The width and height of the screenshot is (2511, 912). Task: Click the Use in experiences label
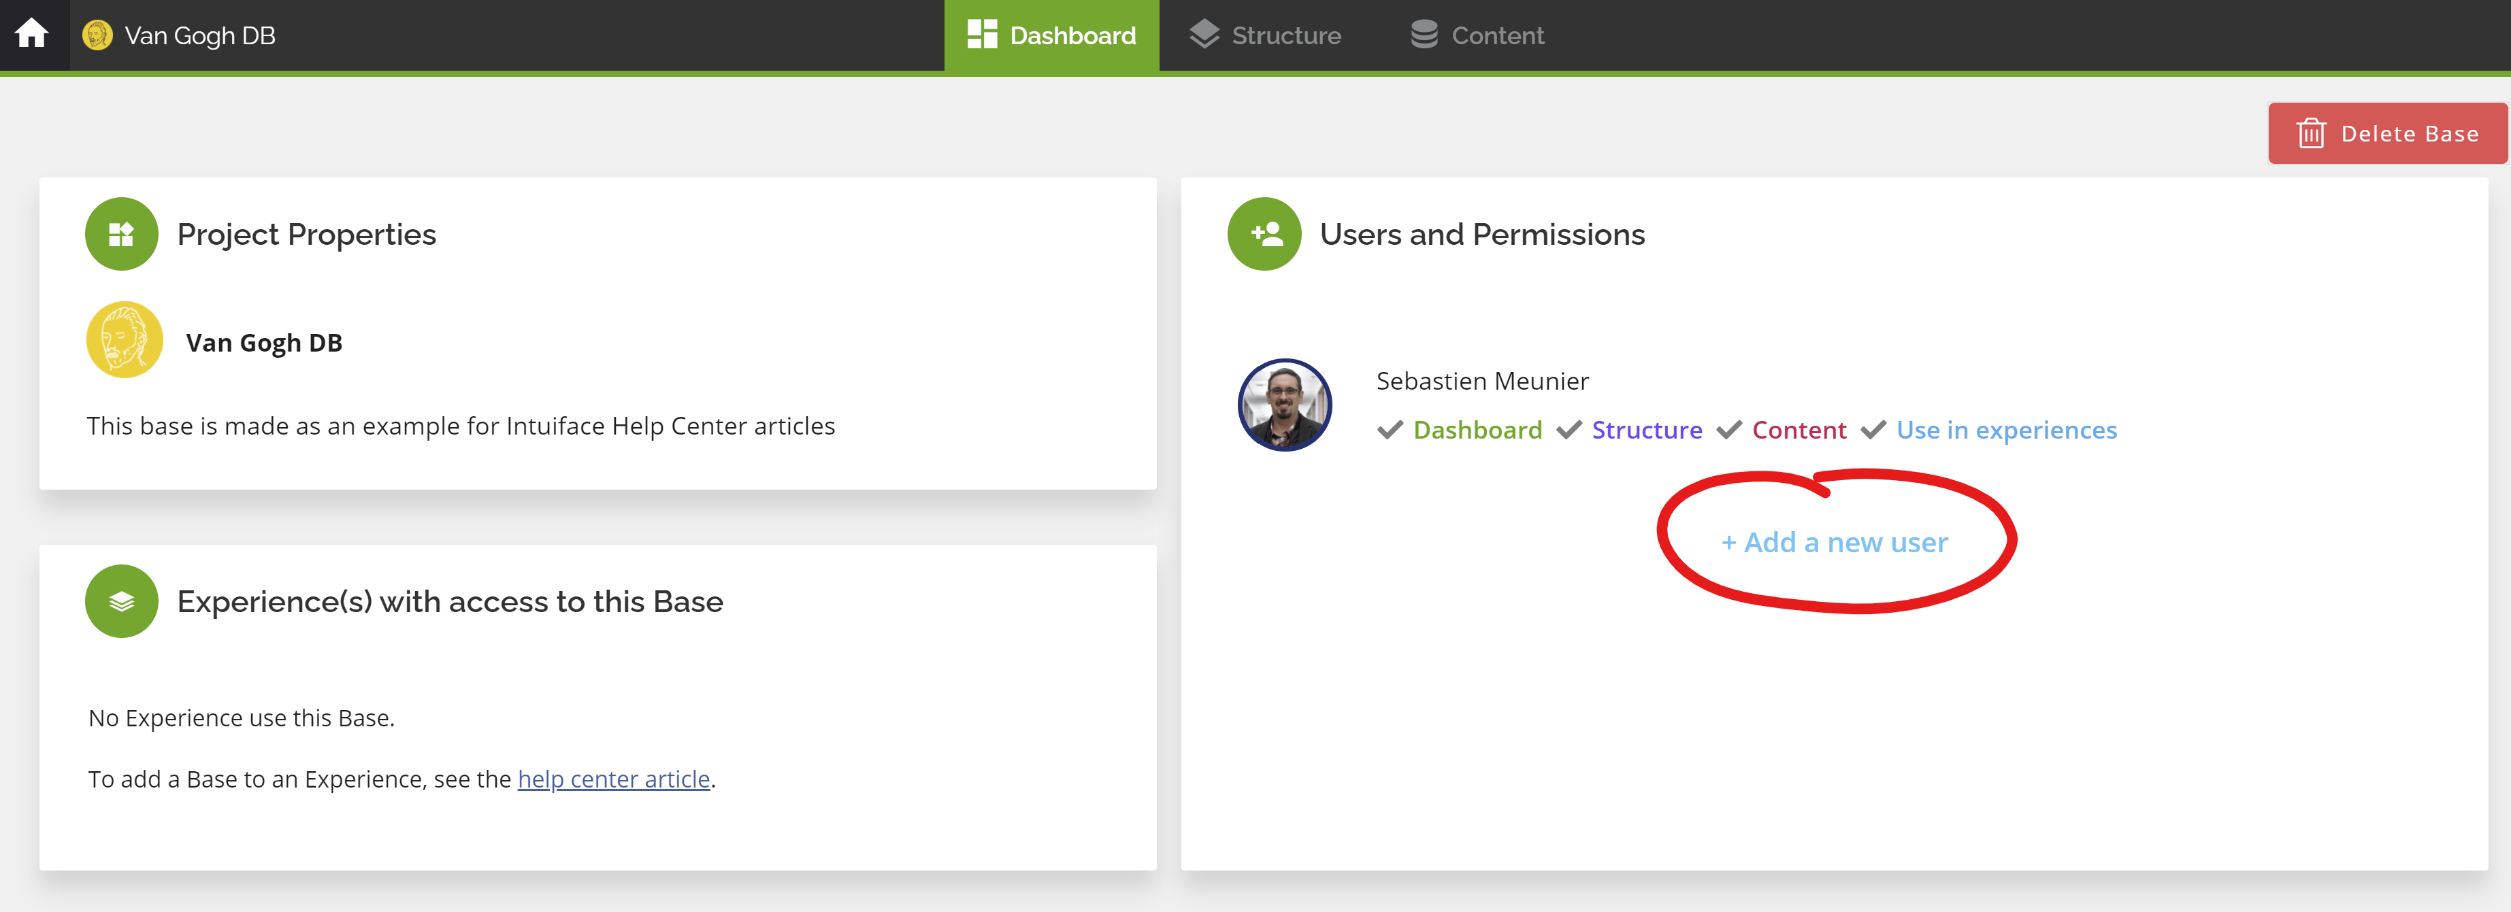tap(2006, 430)
